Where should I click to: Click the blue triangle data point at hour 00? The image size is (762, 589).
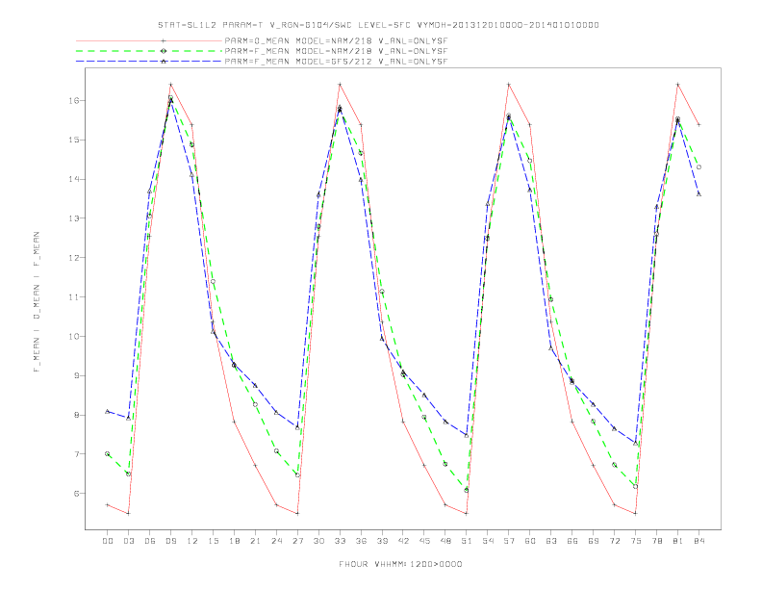click(x=108, y=411)
